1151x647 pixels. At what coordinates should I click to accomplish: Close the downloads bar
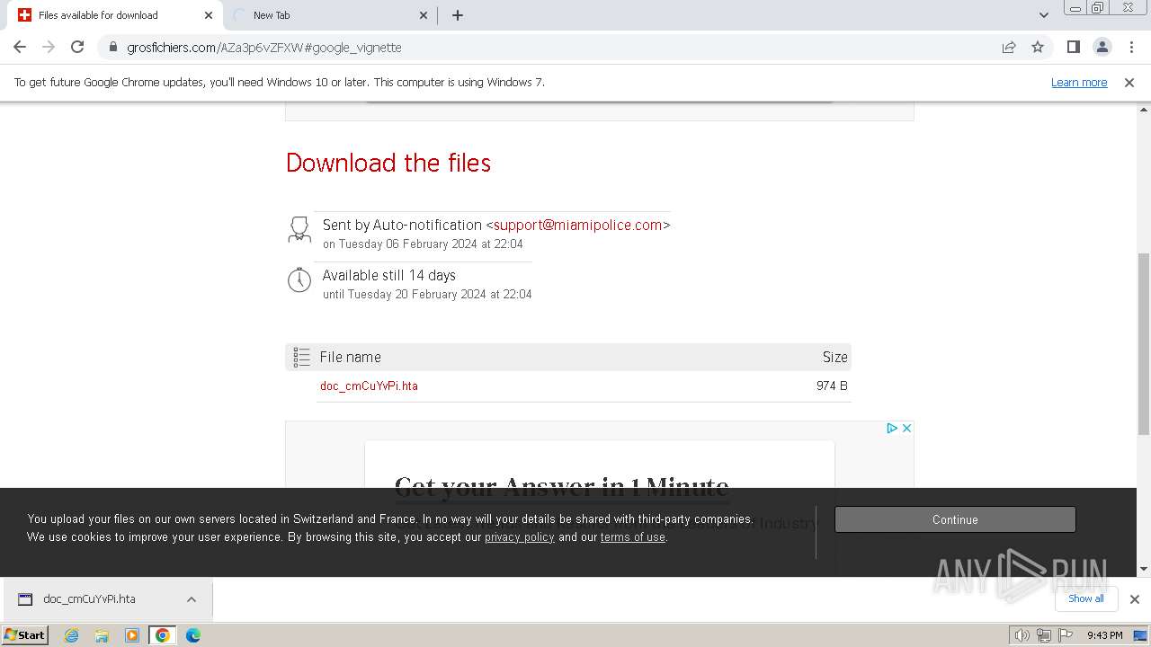coord(1135,598)
